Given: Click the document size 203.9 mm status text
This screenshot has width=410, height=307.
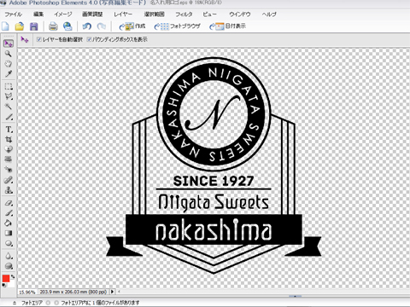Looking at the screenshot, I should (73, 292).
